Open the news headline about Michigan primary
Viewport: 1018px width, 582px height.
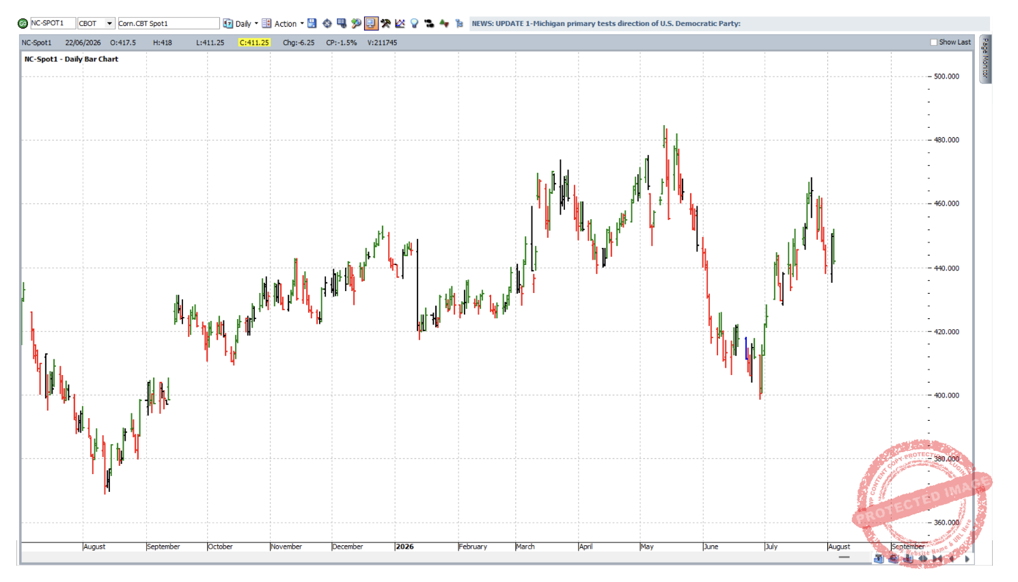click(x=606, y=23)
